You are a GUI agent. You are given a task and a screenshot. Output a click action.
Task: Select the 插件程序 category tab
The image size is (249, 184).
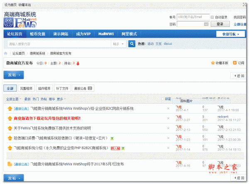tap(44, 88)
